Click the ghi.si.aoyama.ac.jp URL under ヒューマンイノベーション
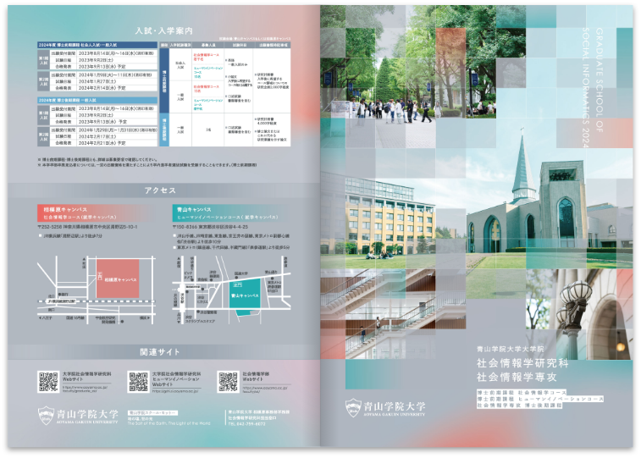 tap(175, 391)
